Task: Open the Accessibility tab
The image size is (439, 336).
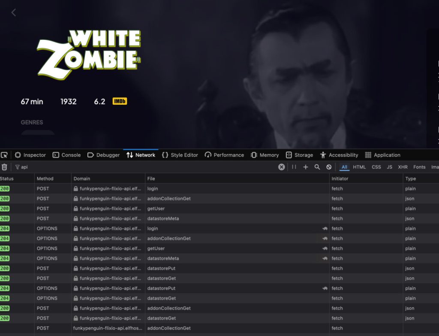Action: pyautogui.click(x=339, y=155)
